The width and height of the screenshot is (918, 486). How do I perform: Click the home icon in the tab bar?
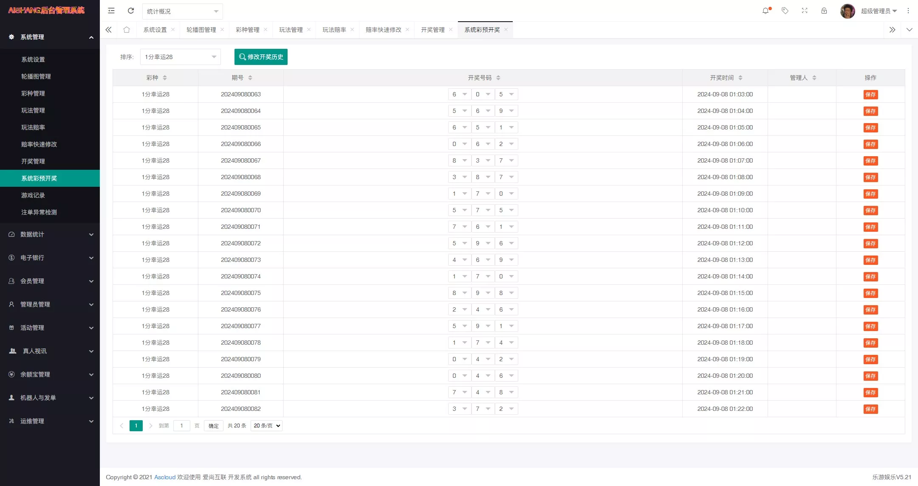pos(127,30)
